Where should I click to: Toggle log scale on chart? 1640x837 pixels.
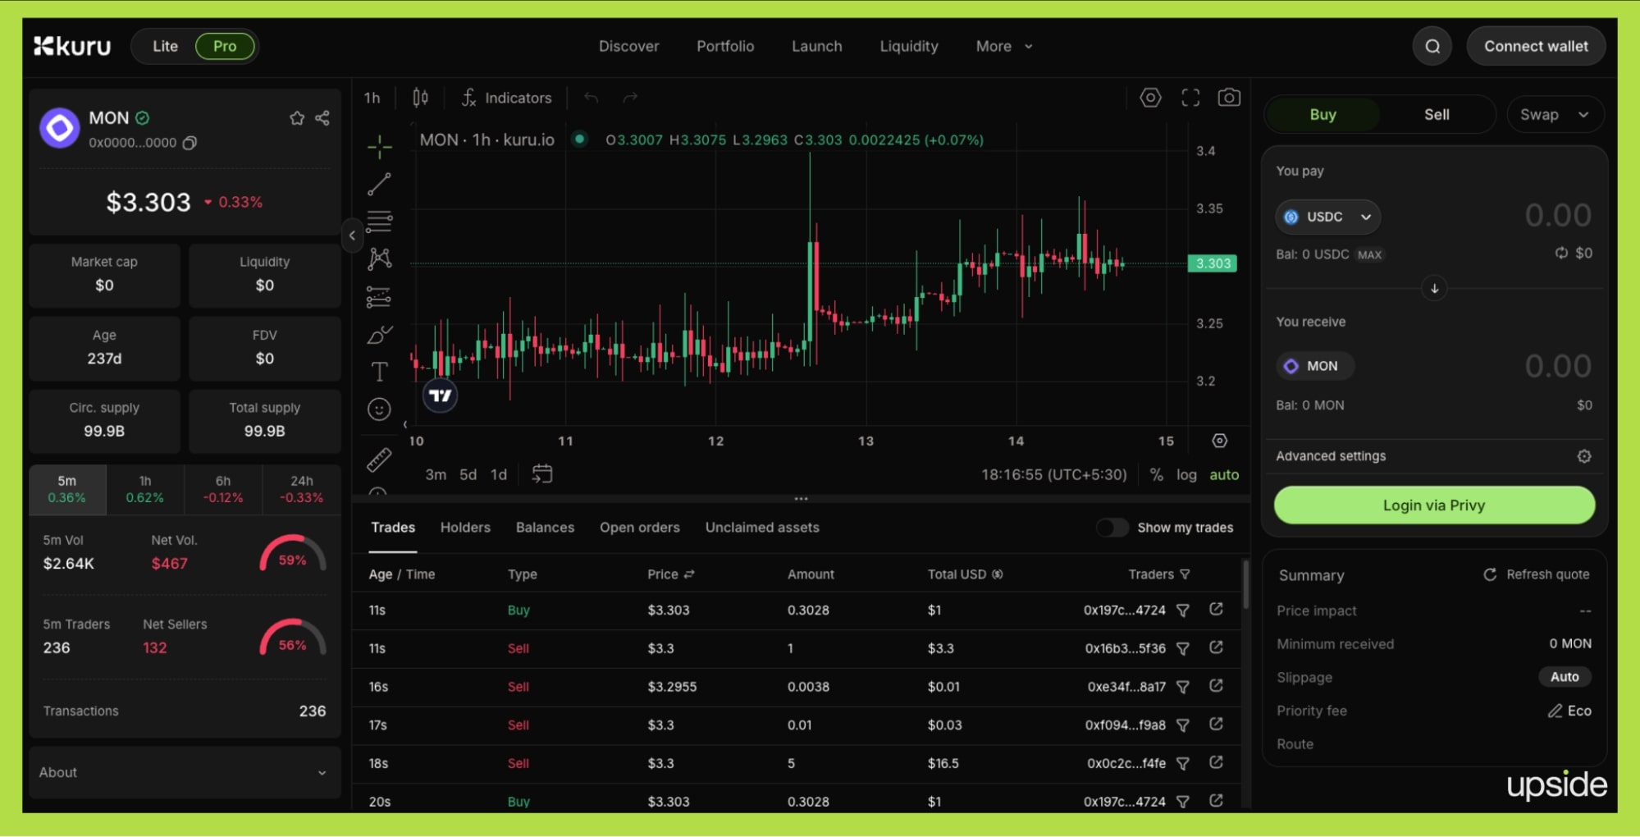(1185, 475)
